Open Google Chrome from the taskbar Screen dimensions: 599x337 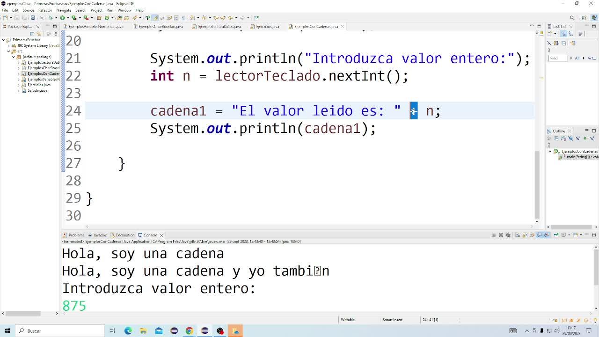189,331
